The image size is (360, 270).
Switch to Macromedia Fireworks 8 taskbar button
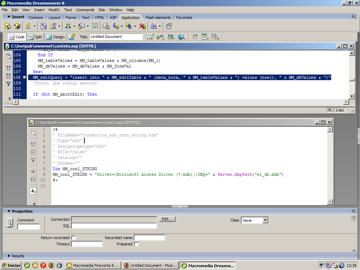click(x=93, y=266)
